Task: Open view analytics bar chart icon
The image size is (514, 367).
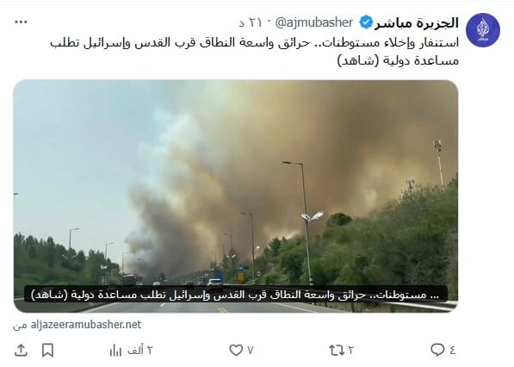Action: tap(115, 351)
